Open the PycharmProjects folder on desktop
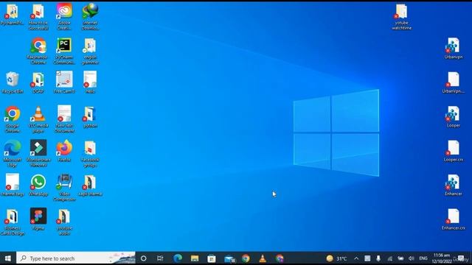 [x=13, y=15]
